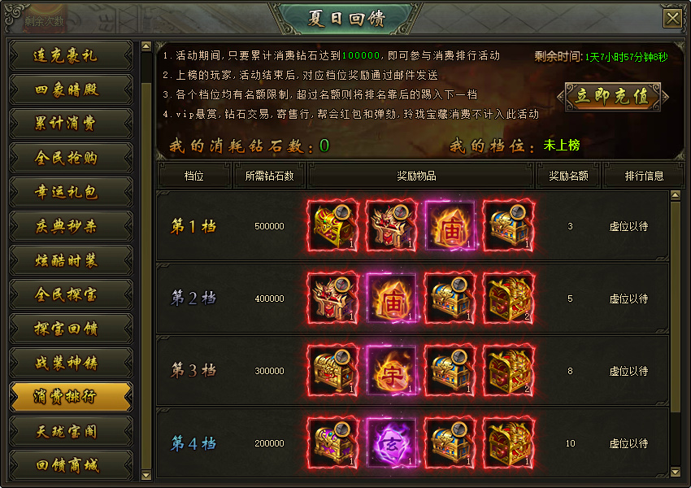The height and width of the screenshot is (488, 691).
Task: Click the 立即充值 recharge button
Action: [x=613, y=97]
